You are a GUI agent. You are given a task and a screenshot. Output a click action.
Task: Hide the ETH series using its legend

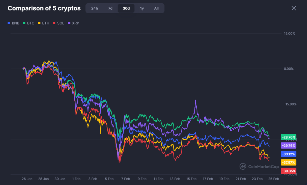click(x=43, y=23)
